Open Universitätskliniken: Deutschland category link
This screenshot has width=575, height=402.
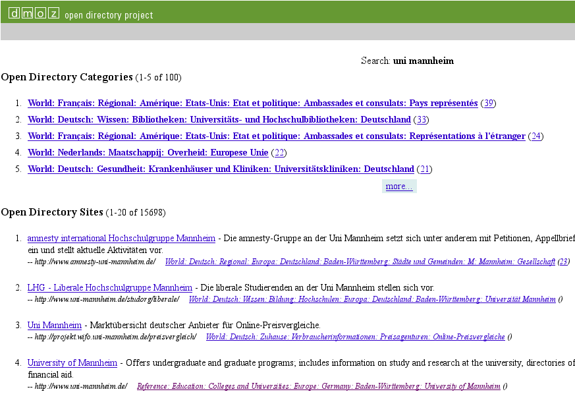[x=221, y=169]
